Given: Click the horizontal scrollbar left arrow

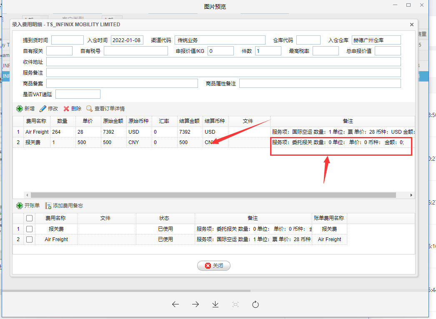Looking at the screenshot, I should click(x=28, y=195).
